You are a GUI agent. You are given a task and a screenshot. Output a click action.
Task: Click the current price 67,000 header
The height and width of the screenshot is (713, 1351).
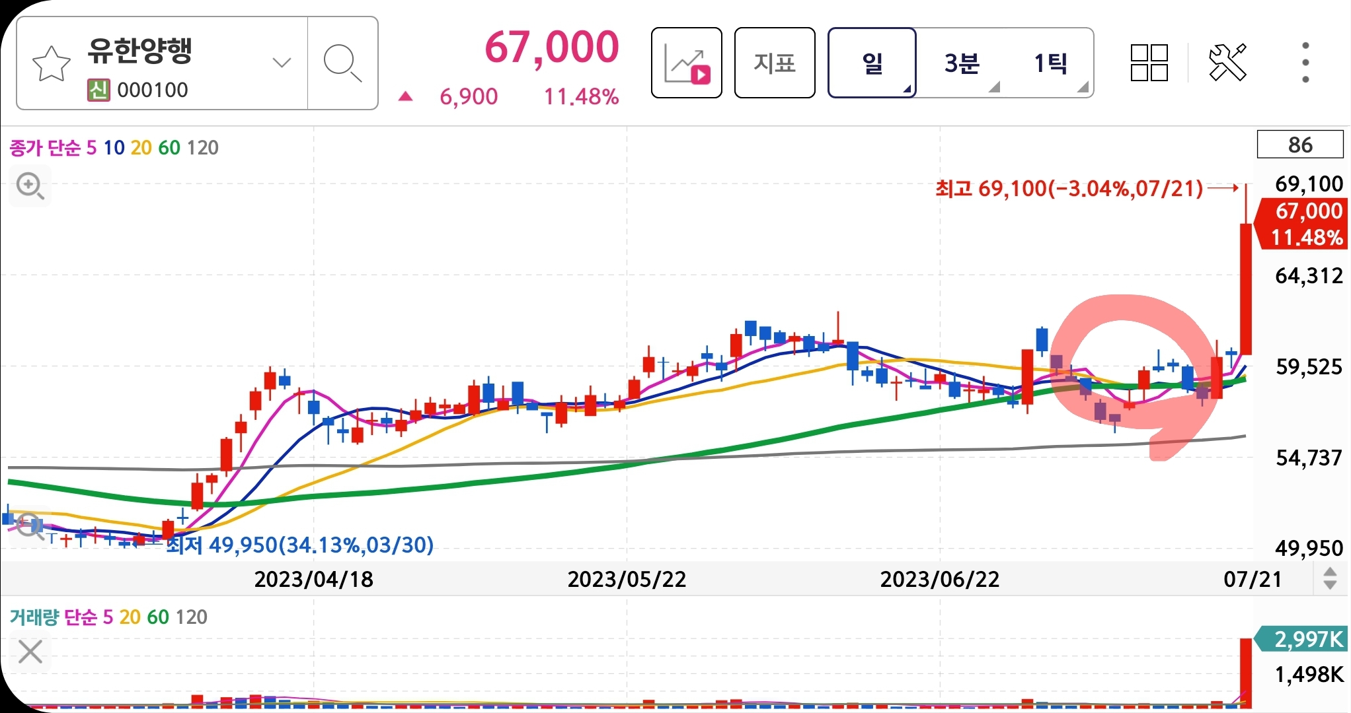552,48
